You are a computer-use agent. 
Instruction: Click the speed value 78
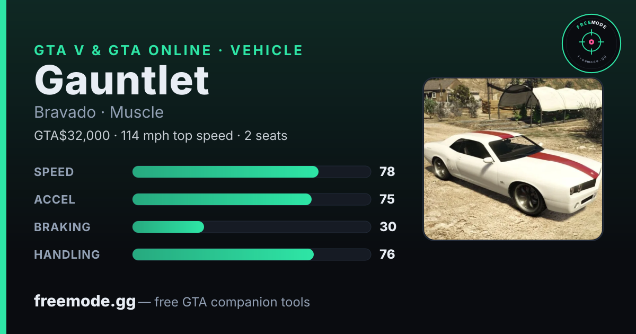pos(387,172)
